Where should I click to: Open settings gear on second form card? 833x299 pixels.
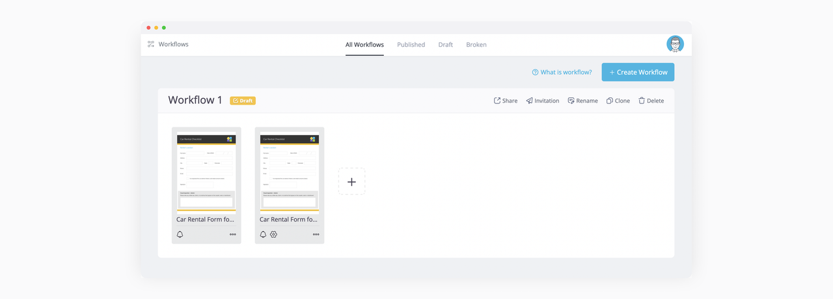coord(274,235)
